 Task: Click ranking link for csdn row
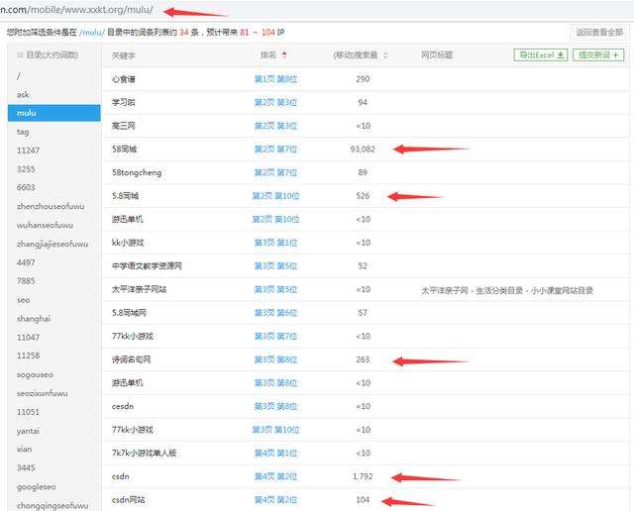(x=275, y=476)
